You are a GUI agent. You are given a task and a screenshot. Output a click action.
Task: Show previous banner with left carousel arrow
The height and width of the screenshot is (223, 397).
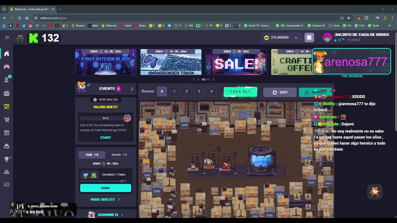click(x=194, y=80)
